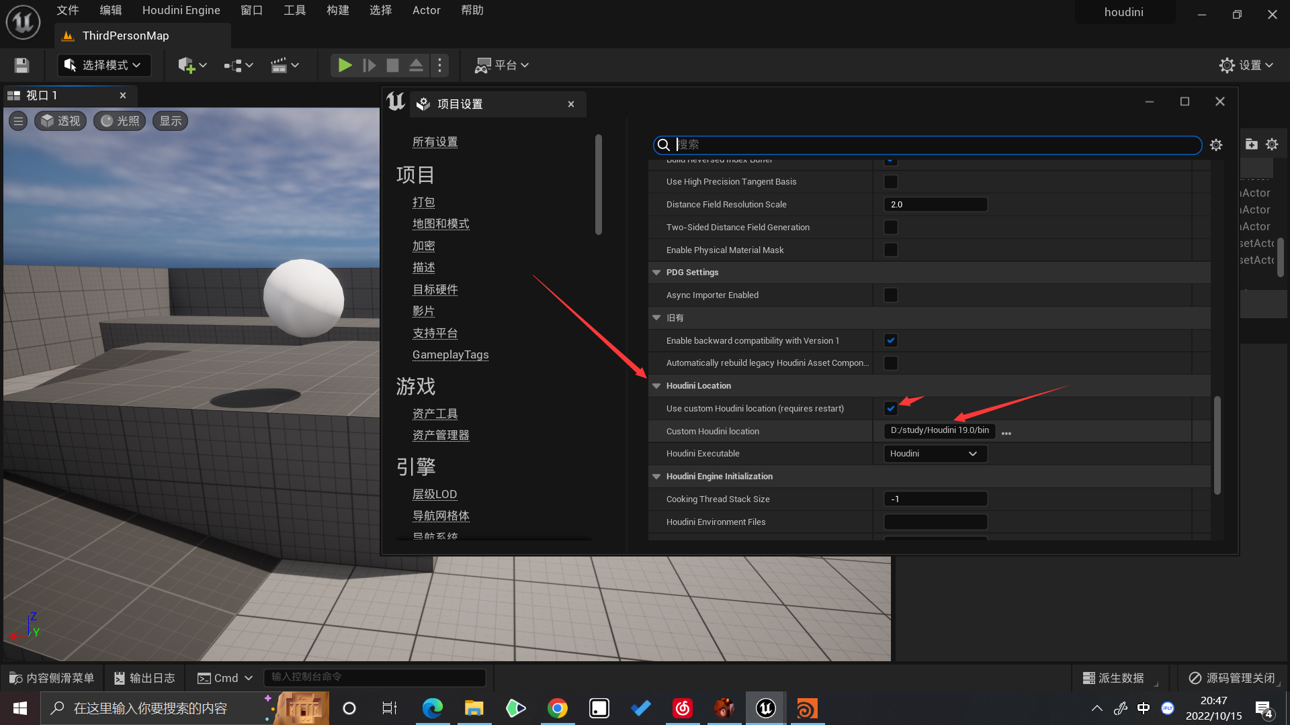Open the Cmd console type dropdown

point(225,678)
